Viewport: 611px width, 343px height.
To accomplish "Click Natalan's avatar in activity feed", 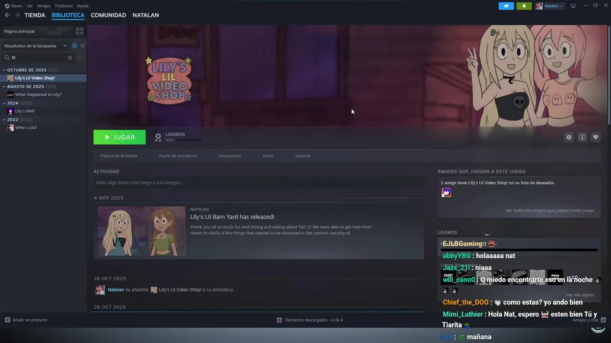I will coord(100,290).
